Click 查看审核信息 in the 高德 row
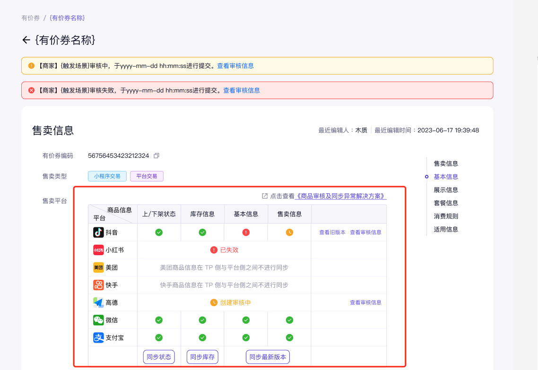This screenshot has width=538, height=370. [365, 302]
